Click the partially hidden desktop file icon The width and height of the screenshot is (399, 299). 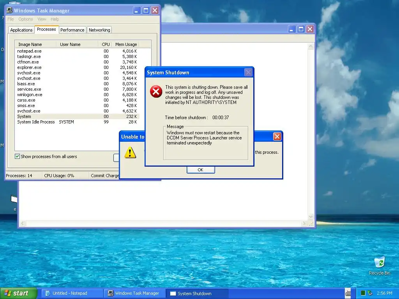[14, 199]
